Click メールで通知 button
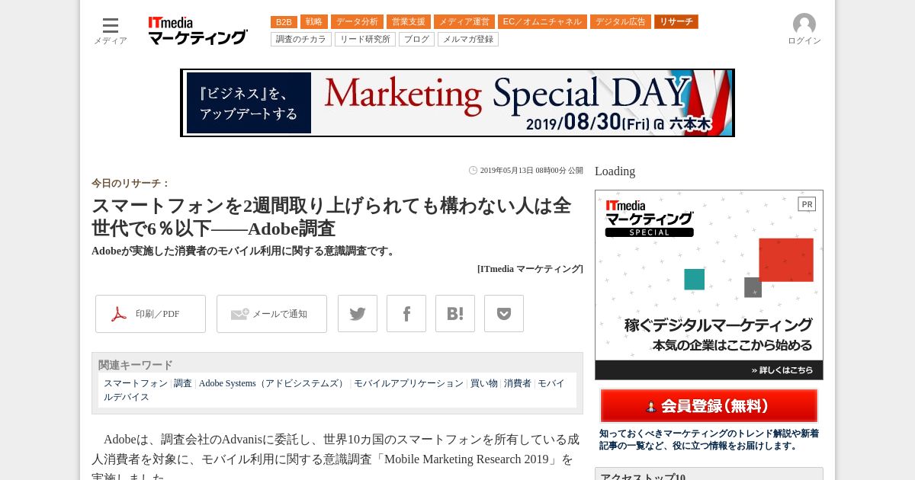The height and width of the screenshot is (480, 915). click(271, 314)
